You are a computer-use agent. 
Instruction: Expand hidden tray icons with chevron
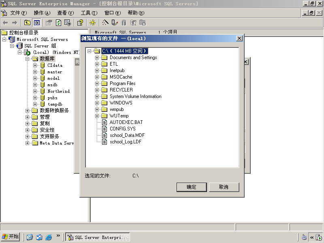click(x=312, y=237)
